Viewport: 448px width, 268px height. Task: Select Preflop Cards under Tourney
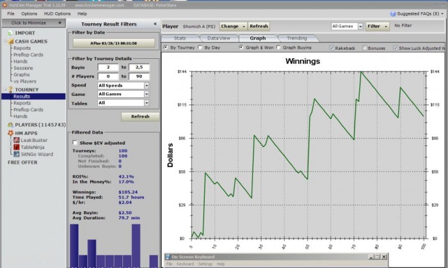pyautogui.click(x=28, y=109)
